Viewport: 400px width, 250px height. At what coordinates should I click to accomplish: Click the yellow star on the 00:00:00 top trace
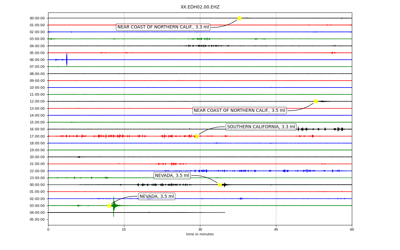click(239, 18)
